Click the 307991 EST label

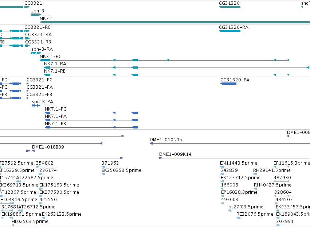285,222
